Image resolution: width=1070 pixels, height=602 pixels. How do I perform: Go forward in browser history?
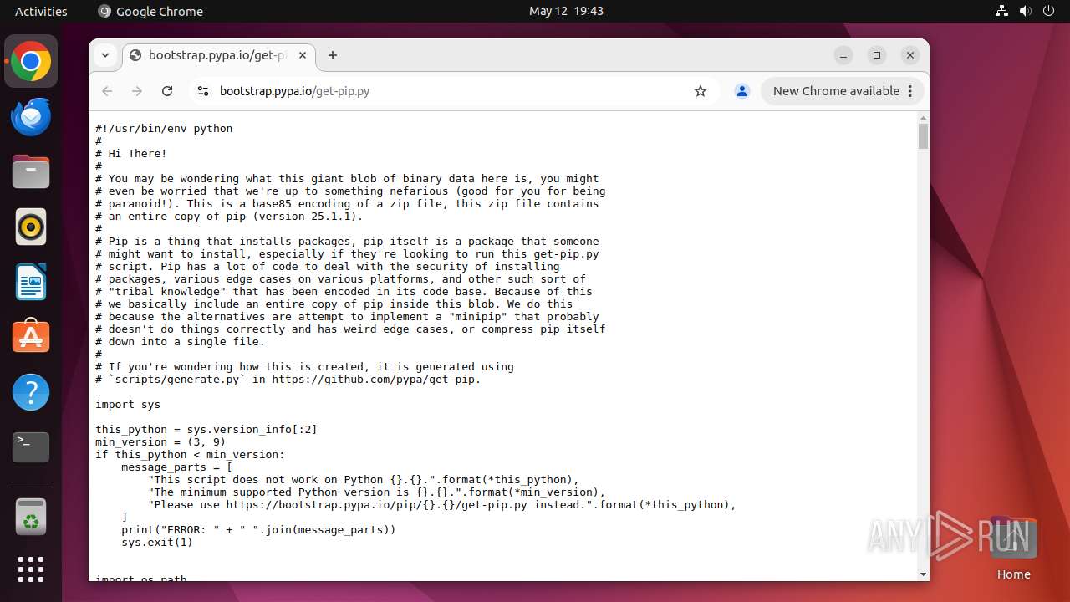(x=137, y=91)
